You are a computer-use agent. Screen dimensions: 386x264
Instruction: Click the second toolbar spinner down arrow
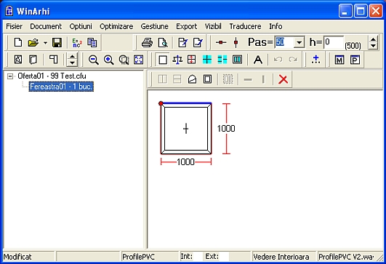(72, 63)
